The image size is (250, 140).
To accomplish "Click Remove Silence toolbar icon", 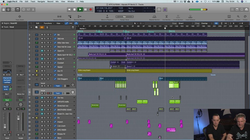I will [x=59, y=17].
